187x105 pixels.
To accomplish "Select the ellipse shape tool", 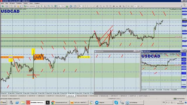I will pyautogui.click(x=114, y=6).
